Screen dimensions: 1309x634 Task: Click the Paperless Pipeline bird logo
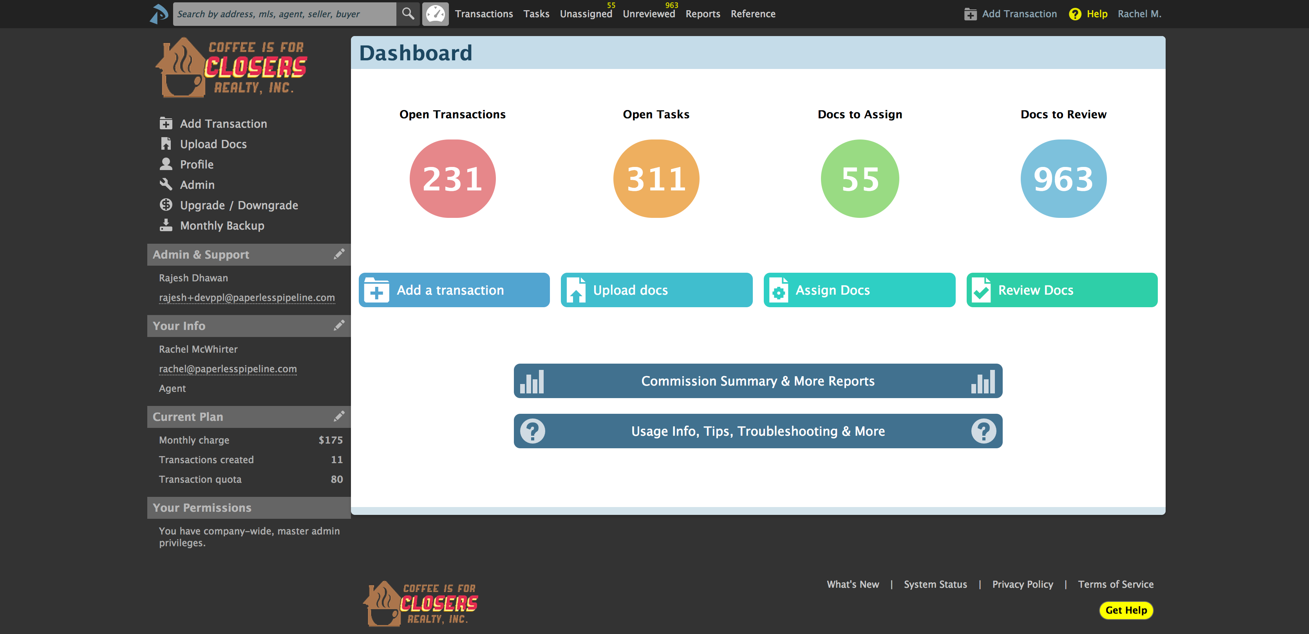pos(159,14)
